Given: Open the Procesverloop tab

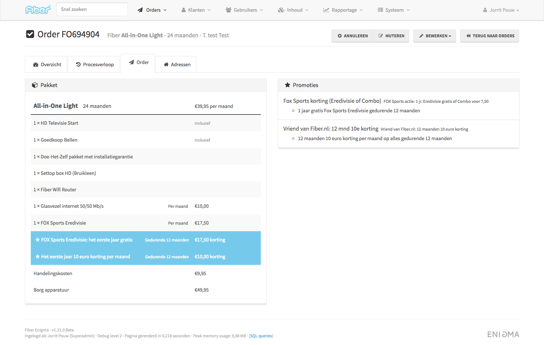Looking at the screenshot, I should click(95, 65).
